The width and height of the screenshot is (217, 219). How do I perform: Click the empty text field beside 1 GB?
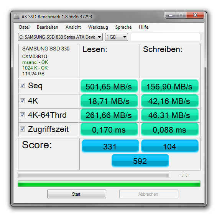pyautogui.click(x=165, y=37)
